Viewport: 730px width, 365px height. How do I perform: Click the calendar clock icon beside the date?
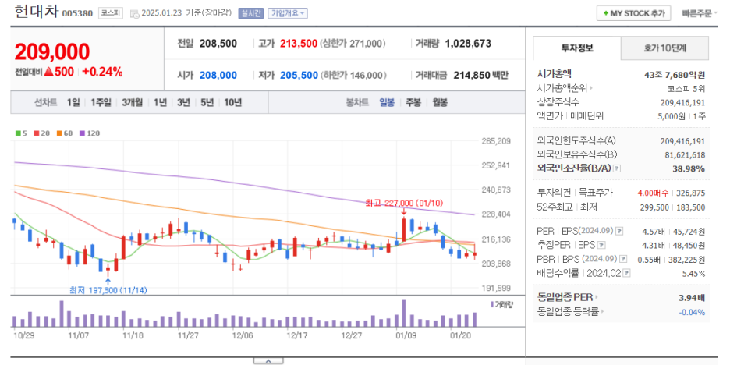[134, 13]
